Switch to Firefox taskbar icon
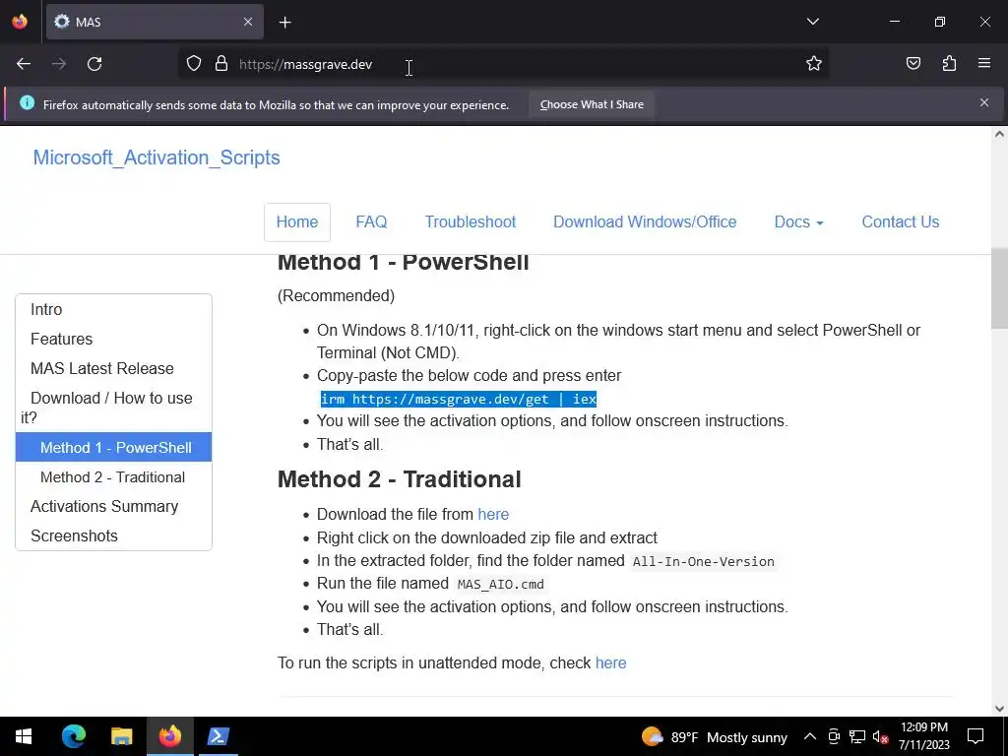Image resolution: width=1008 pixels, height=756 pixels. (x=169, y=736)
